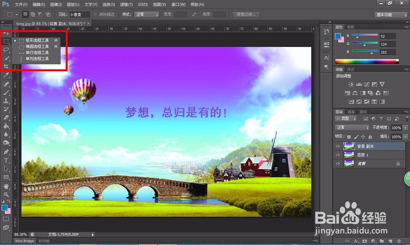410x245 pixels.
Task: Select the Eraser tool
Action: pos(6,117)
